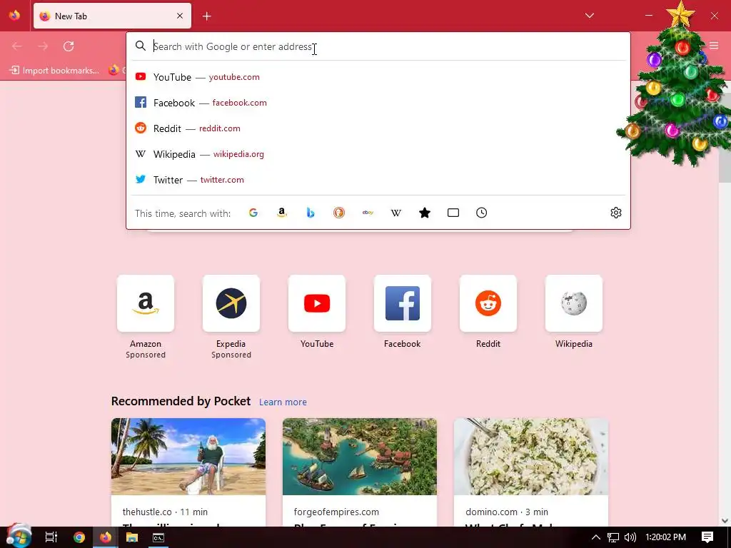Choose Facebook suggestion in address dropdown
Screen dimensions: 731x548
[x=378, y=103]
